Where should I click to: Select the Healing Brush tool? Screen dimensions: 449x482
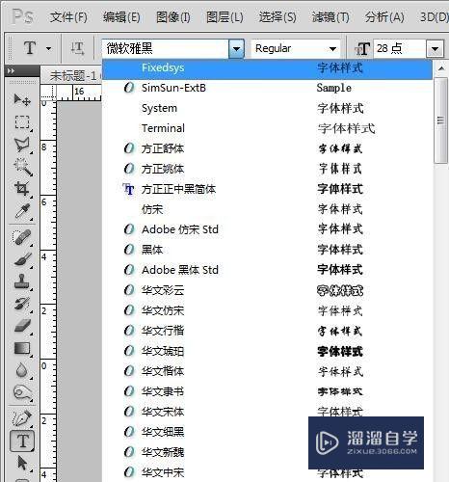tap(22, 237)
